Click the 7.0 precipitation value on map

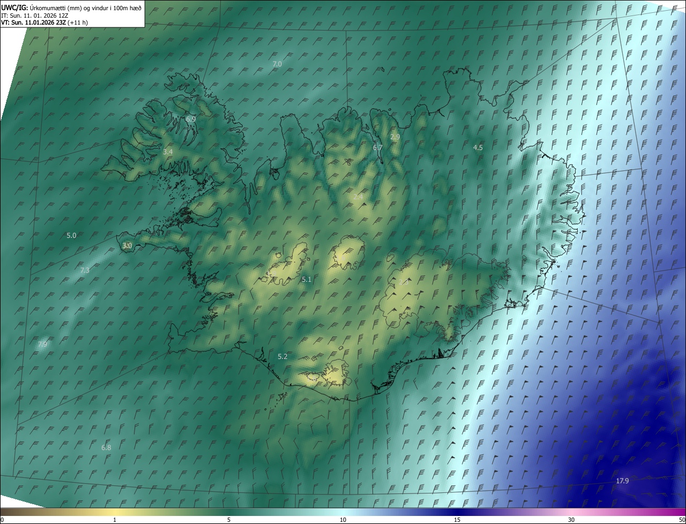[x=277, y=64]
